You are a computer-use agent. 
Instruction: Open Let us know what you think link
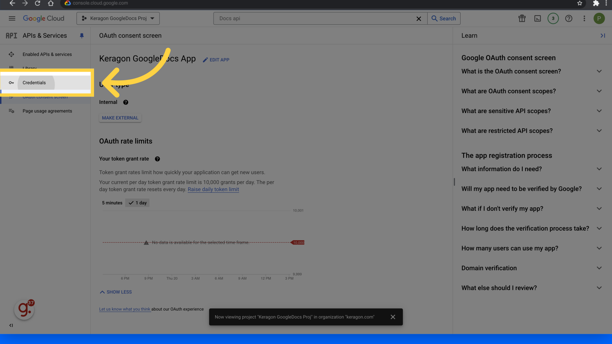125,309
